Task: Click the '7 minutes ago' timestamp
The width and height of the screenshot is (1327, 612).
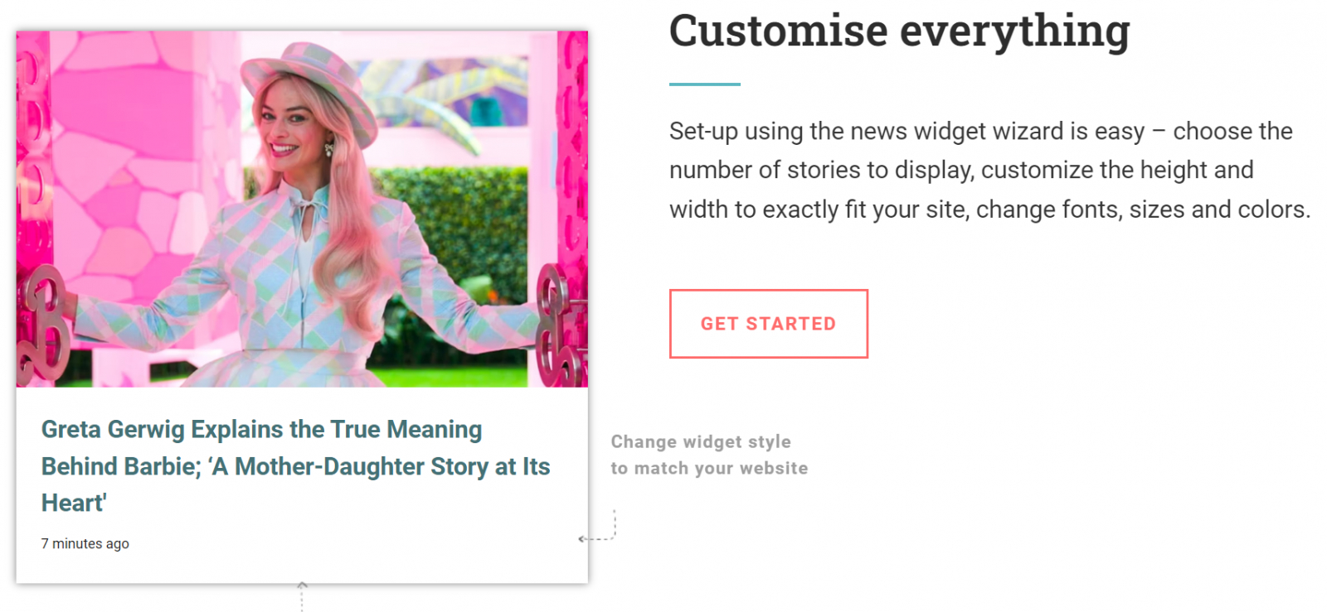Action: (x=85, y=544)
